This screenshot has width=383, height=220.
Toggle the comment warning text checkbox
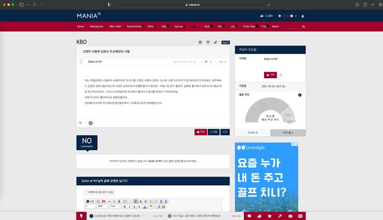point(86,192)
